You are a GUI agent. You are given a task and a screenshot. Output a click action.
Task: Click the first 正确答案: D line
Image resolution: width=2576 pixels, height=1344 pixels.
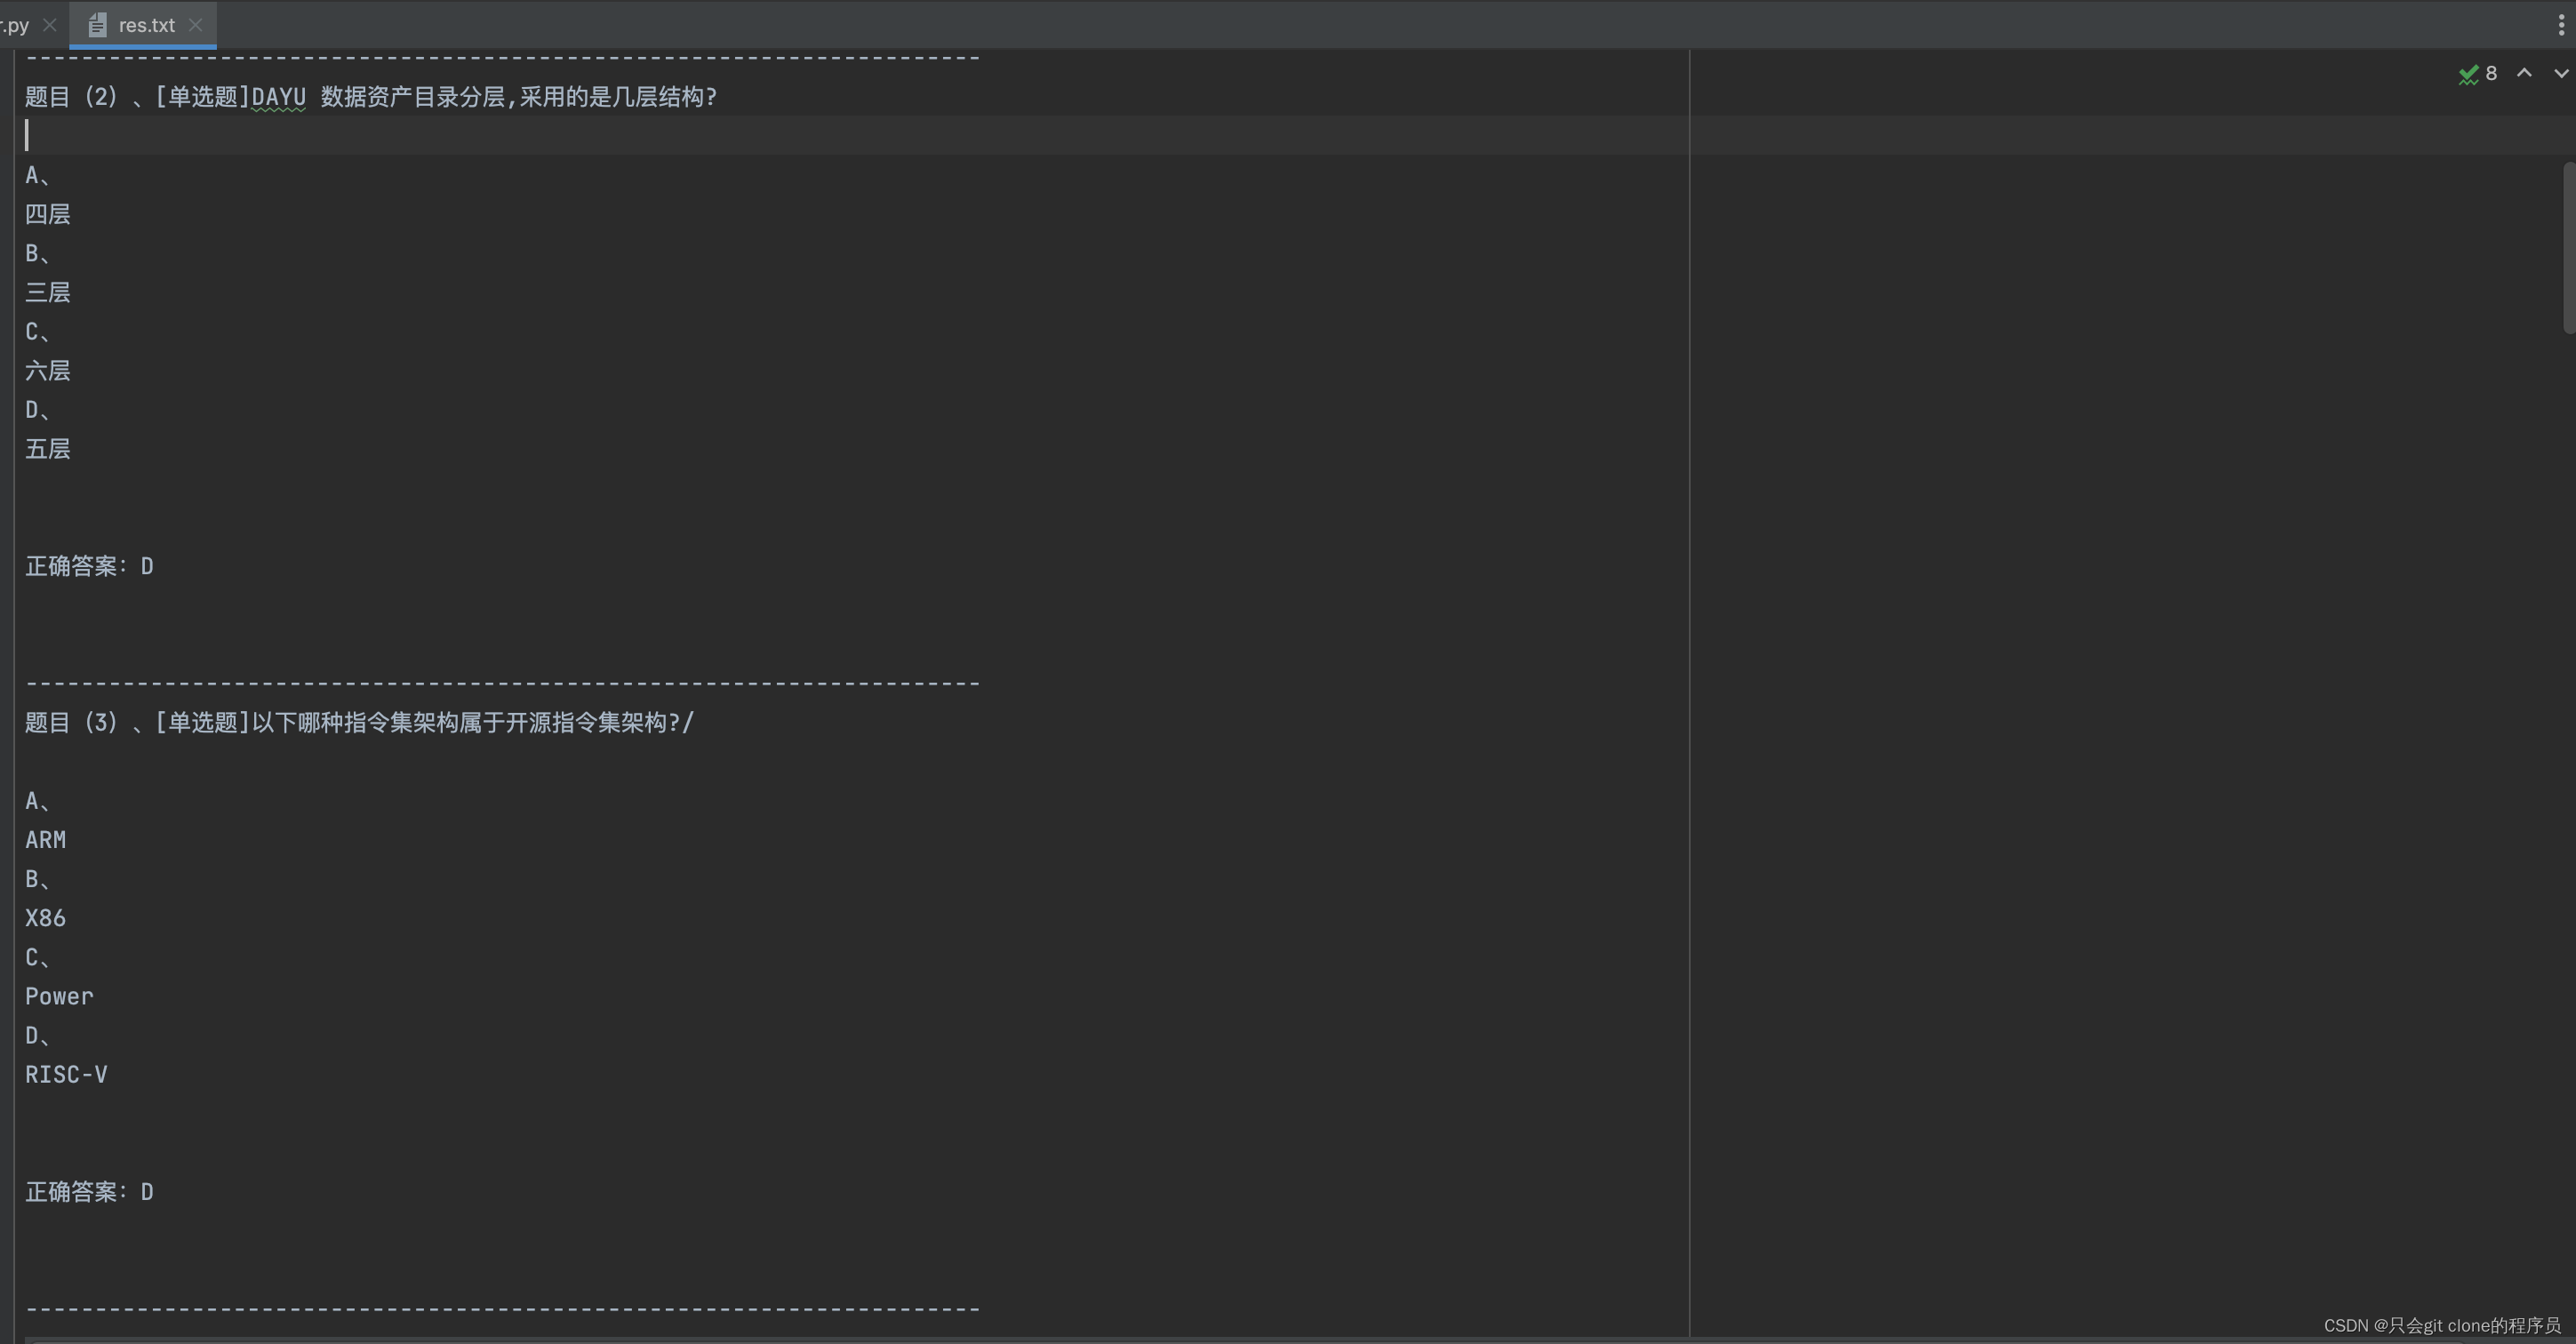click(x=89, y=566)
